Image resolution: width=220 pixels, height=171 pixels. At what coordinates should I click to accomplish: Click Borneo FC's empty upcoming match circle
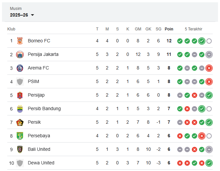[209, 41]
